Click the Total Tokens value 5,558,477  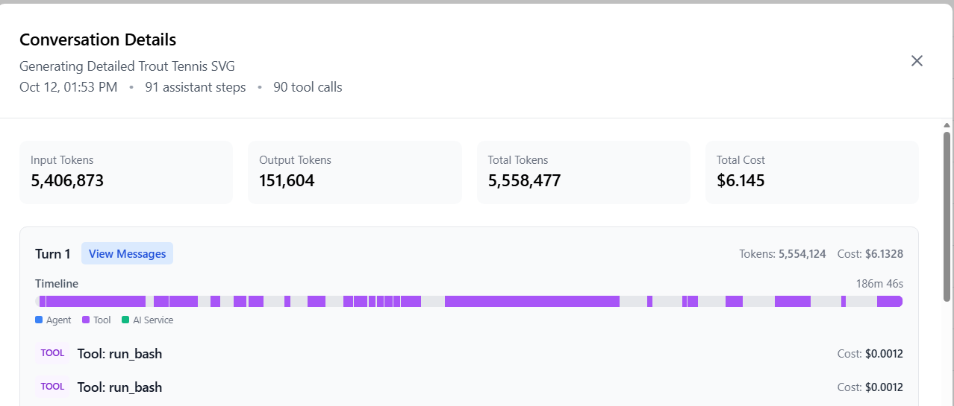[524, 180]
